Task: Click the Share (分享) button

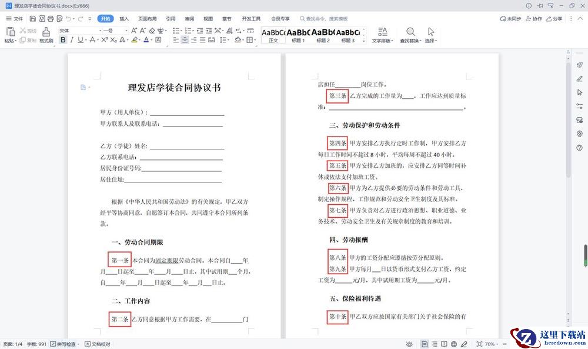Action: point(554,19)
